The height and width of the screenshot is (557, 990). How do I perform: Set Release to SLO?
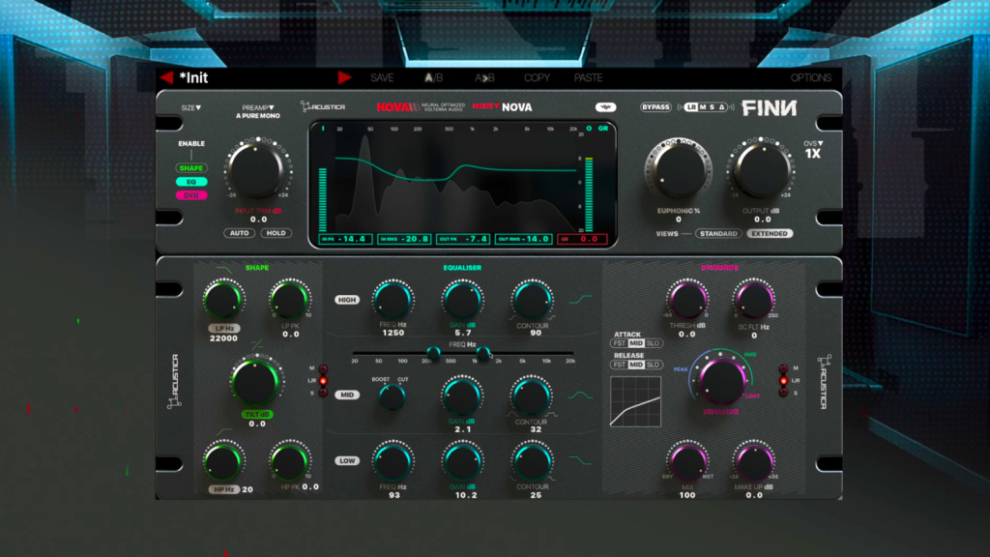click(653, 365)
